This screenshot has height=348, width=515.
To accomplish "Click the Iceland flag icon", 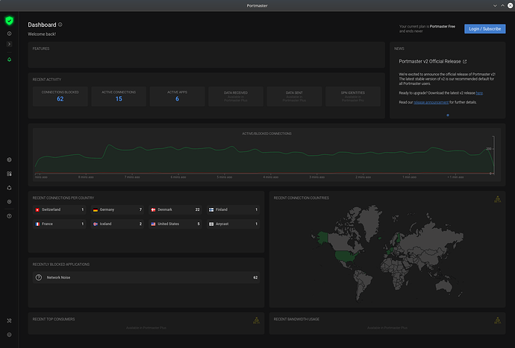I will click(x=96, y=224).
